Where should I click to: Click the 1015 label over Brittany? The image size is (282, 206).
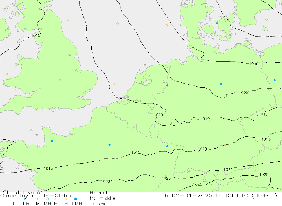point(49,168)
